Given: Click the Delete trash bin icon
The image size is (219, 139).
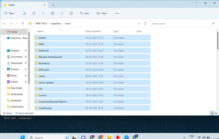Looking at the screenshot, I should pos(71,13).
